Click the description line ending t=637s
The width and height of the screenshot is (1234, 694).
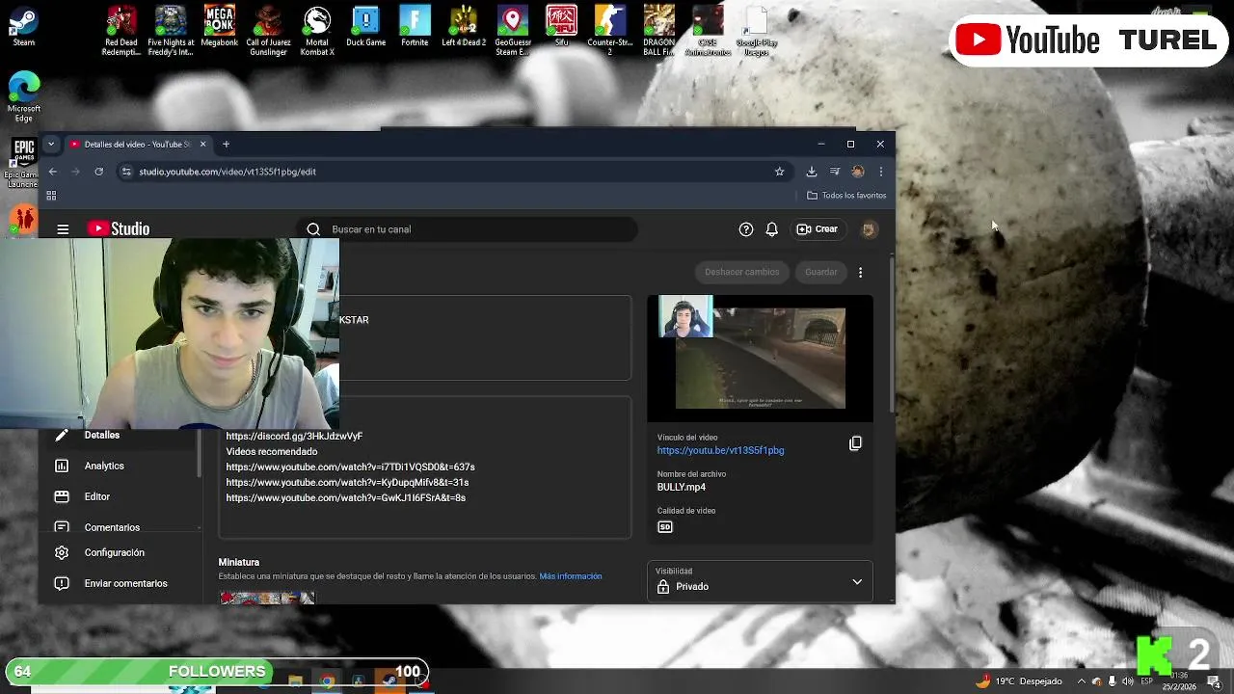350,467
